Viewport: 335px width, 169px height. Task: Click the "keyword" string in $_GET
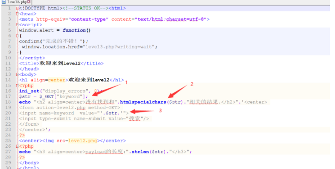tap(69, 97)
